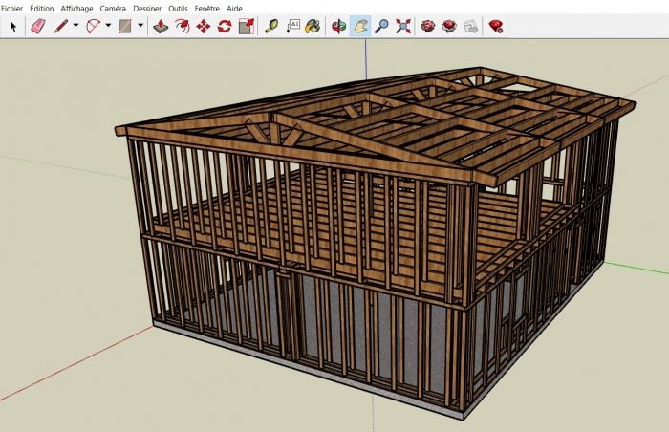Toggle the Pan hand tool
The height and width of the screenshot is (432, 669).
(x=360, y=27)
